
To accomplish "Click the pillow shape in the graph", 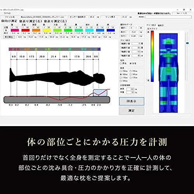I will (100, 93).
